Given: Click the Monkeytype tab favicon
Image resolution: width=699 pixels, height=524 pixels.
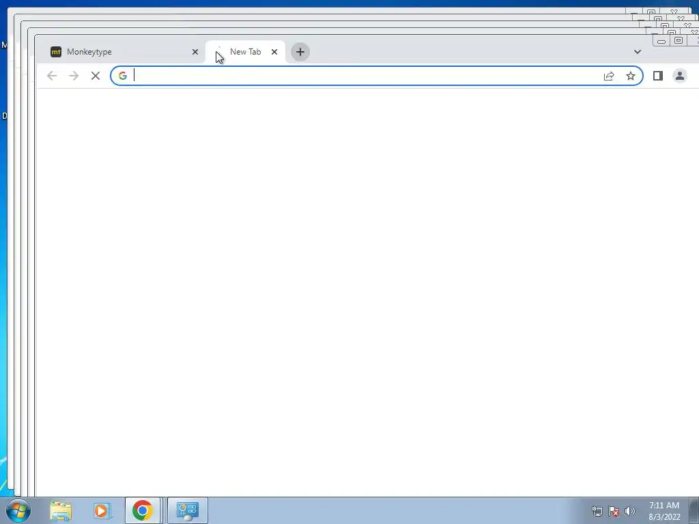Looking at the screenshot, I should coord(56,52).
